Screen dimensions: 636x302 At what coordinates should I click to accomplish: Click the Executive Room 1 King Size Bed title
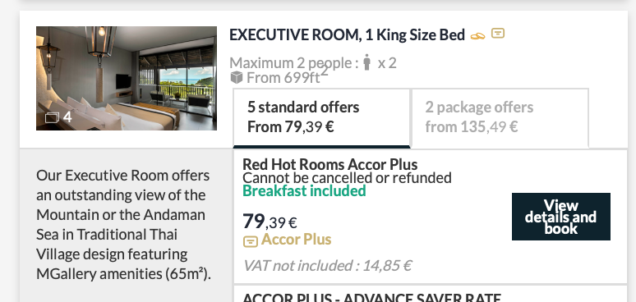click(x=347, y=35)
